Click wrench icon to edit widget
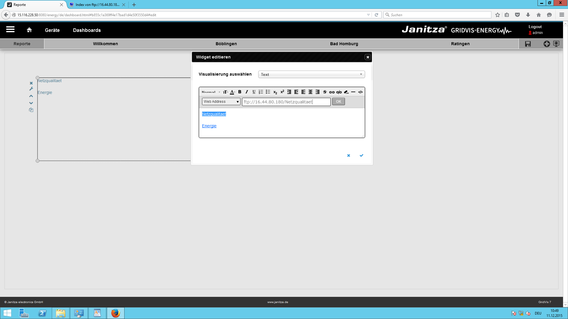The image size is (568, 319). point(31,89)
